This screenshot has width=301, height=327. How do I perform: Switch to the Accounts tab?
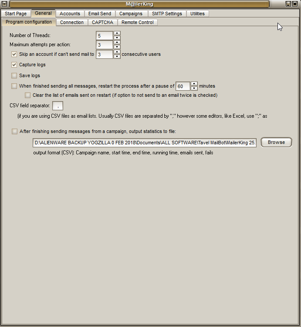tap(70, 14)
